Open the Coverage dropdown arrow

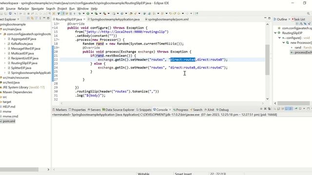[x=100, y=14]
